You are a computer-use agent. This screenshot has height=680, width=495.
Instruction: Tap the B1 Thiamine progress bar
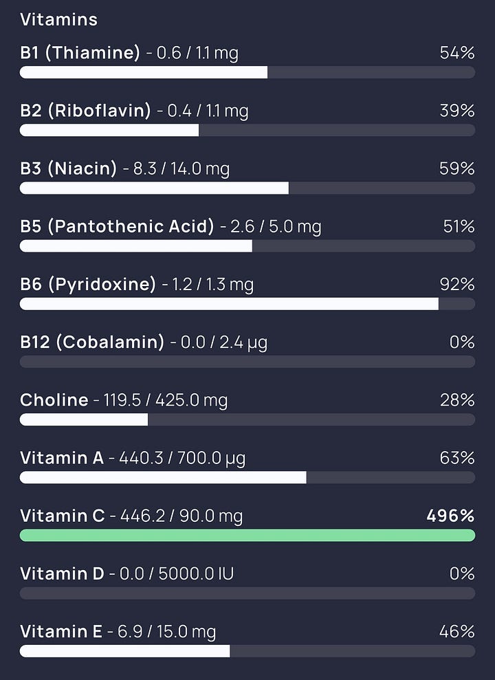[x=247, y=72]
